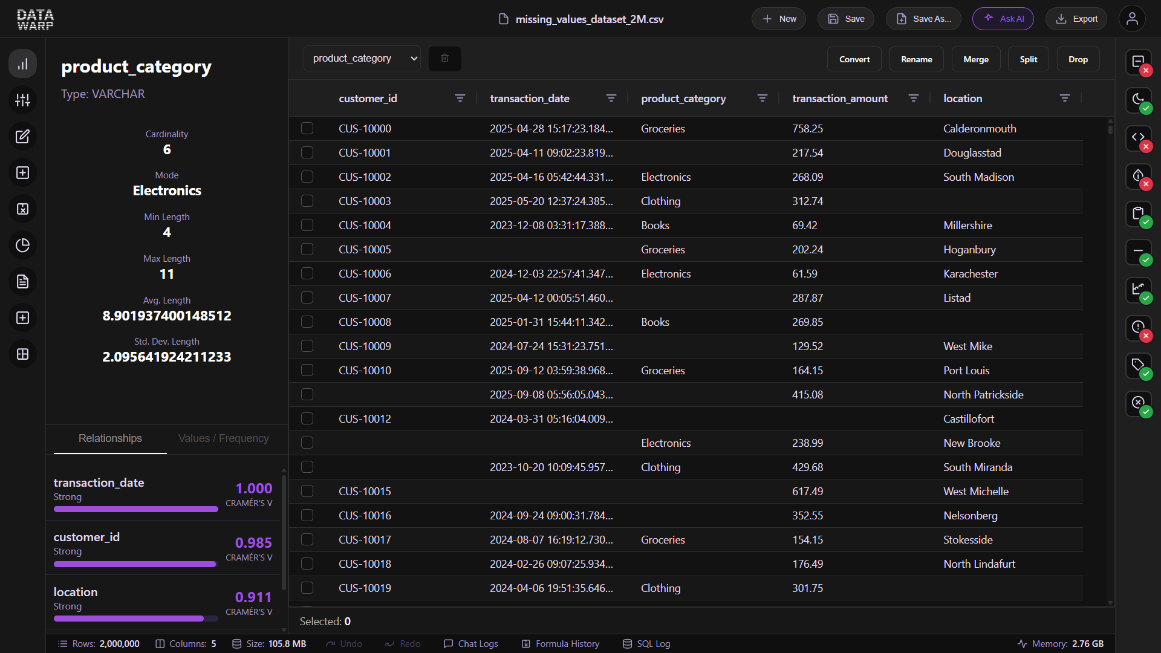Viewport: 1161px width, 653px height.
Task: Select the checkbox next to CUS-10010
Action: (308, 370)
